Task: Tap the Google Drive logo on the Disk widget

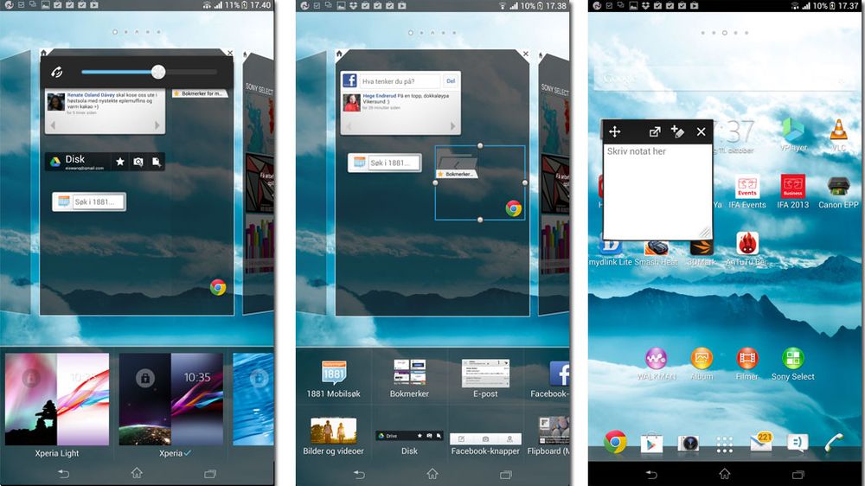Action: tap(55, 162)
